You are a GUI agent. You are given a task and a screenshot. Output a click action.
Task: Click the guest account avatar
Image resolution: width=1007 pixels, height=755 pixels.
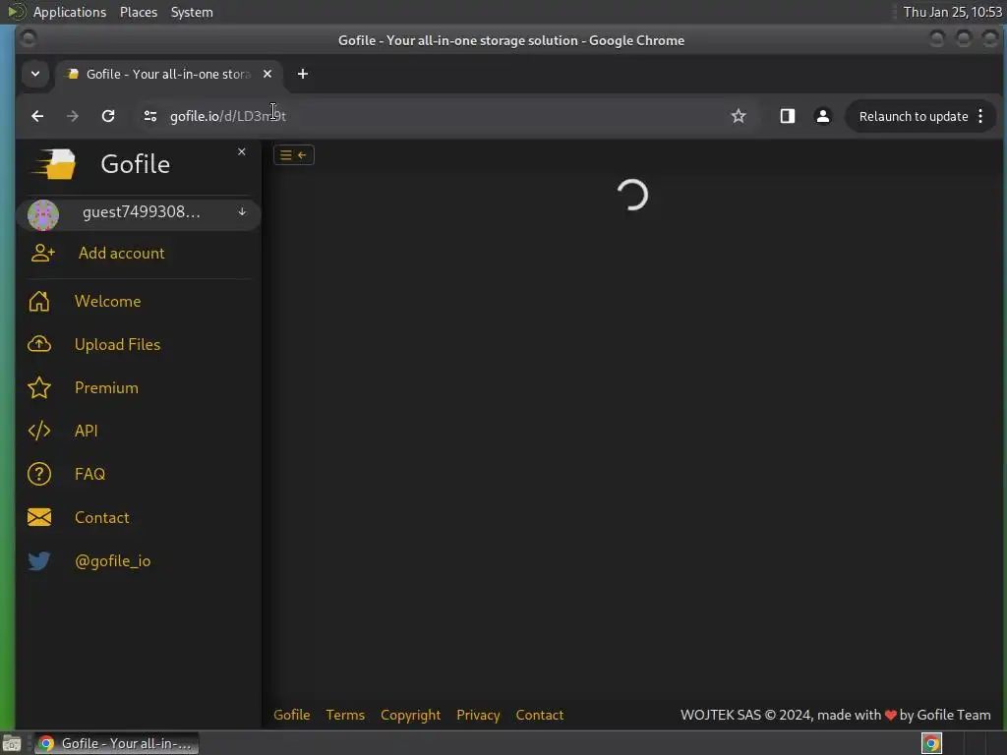coord(43,214)
